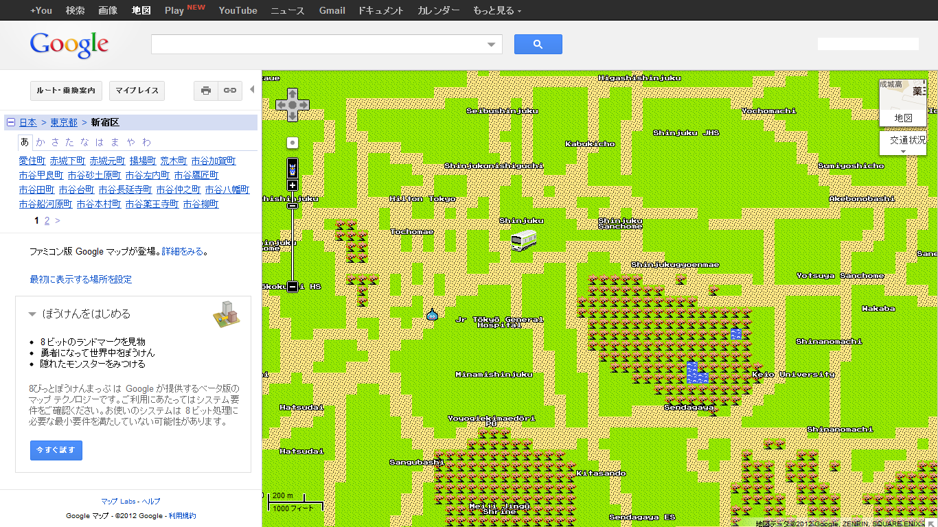938x527 pixels.
Task: Click the 東京都 breadcrumb link
Action: (x=64, y=122)
